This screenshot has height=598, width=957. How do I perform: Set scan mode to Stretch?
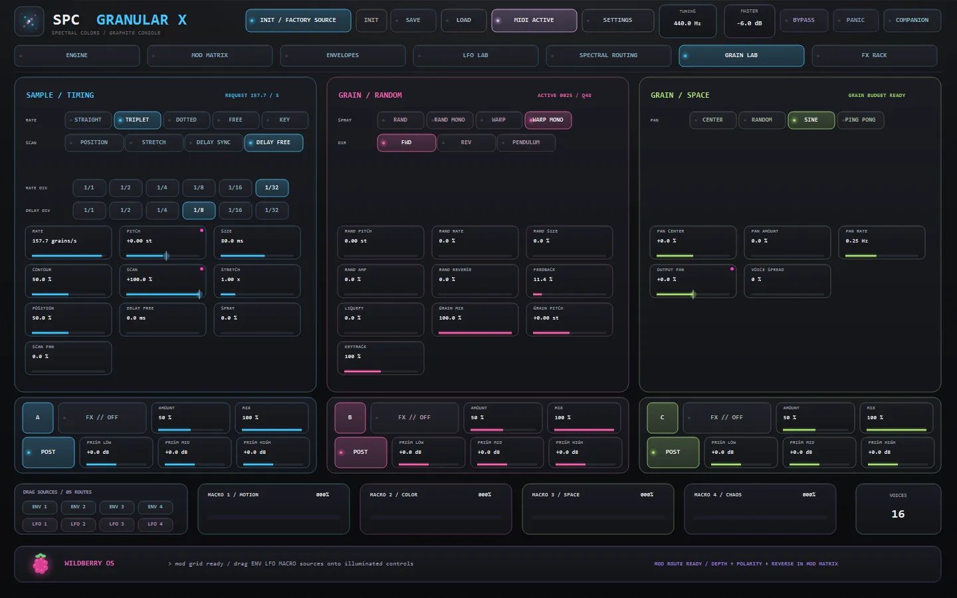(x=154, y=143)
